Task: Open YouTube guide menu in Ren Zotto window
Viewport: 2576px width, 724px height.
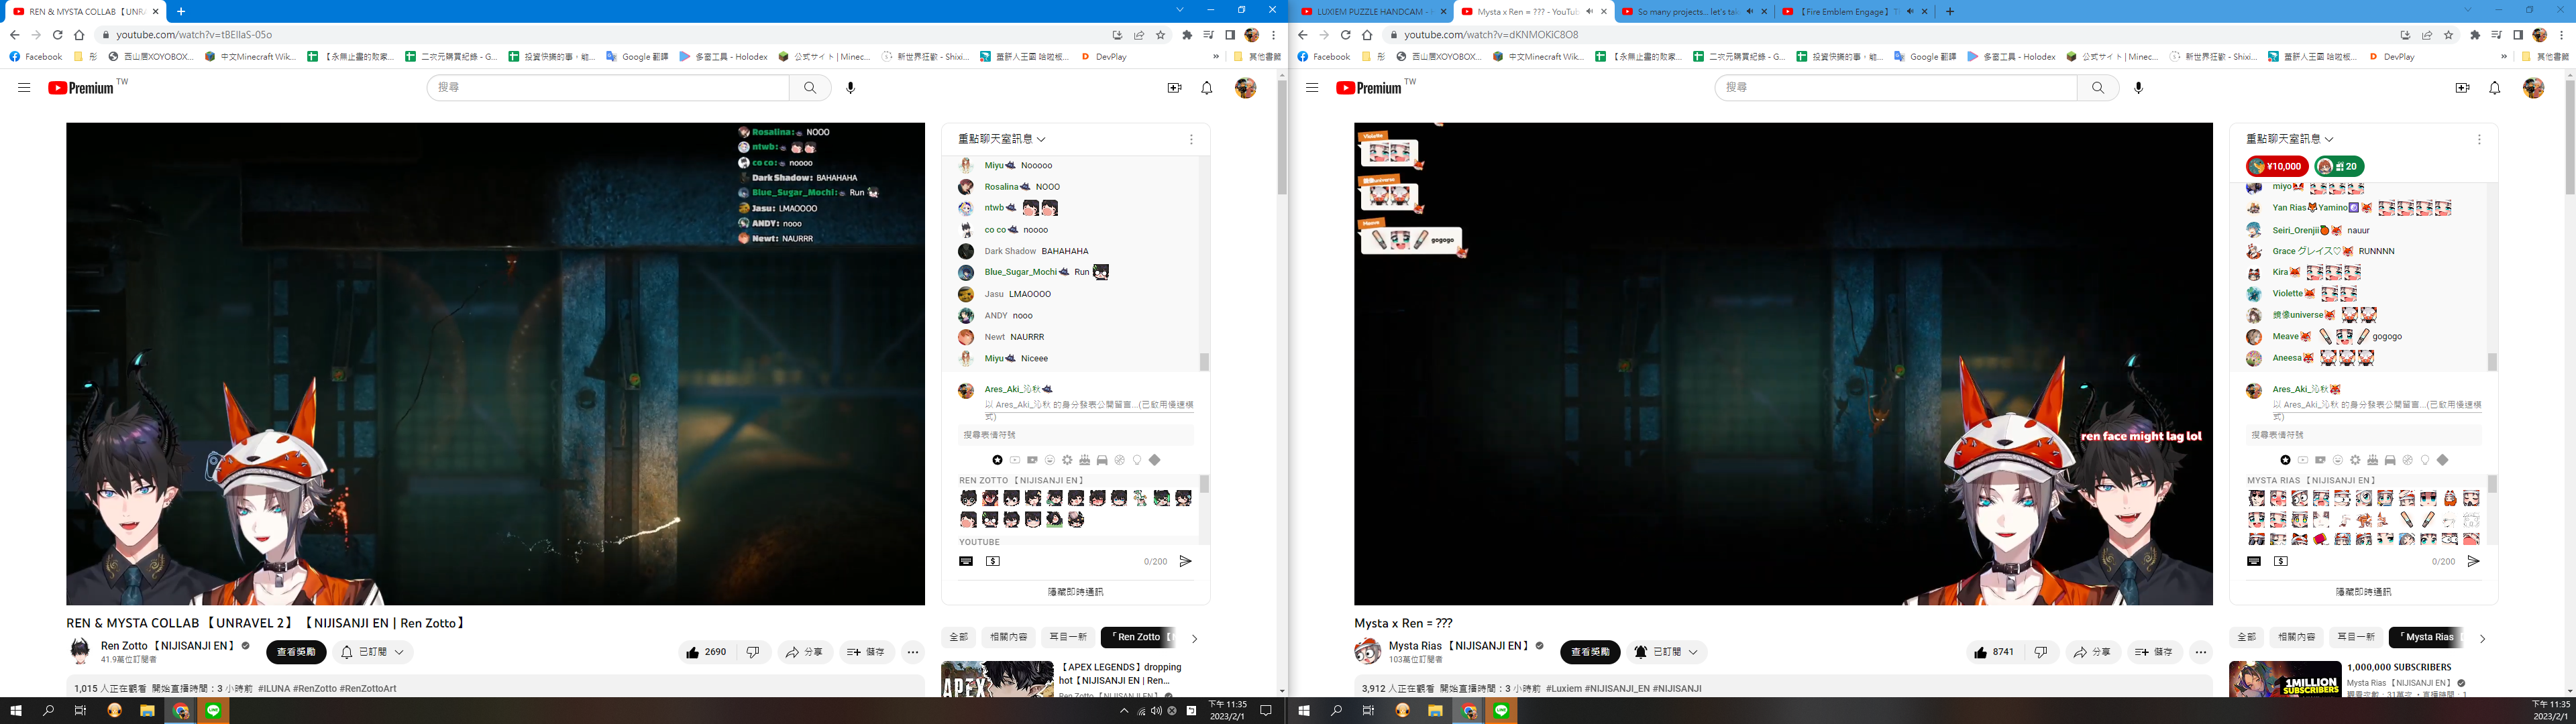Action: pos(24,88)
